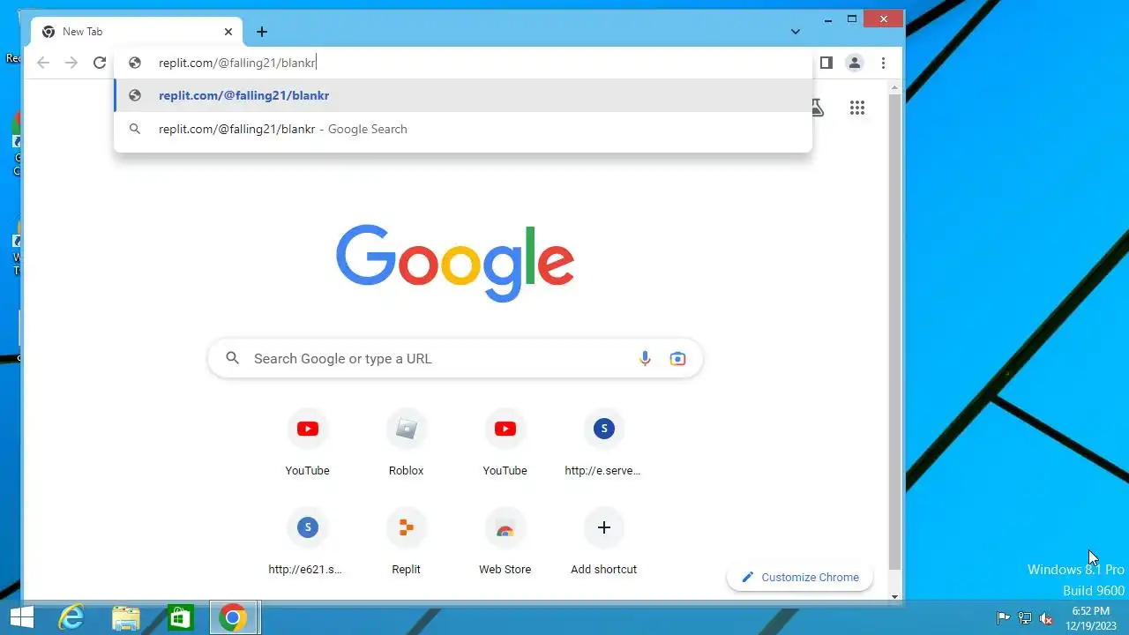This screenshot has width=1129, height=635.
Task: Open the Web Store shortcut
Action: [505, 542]
